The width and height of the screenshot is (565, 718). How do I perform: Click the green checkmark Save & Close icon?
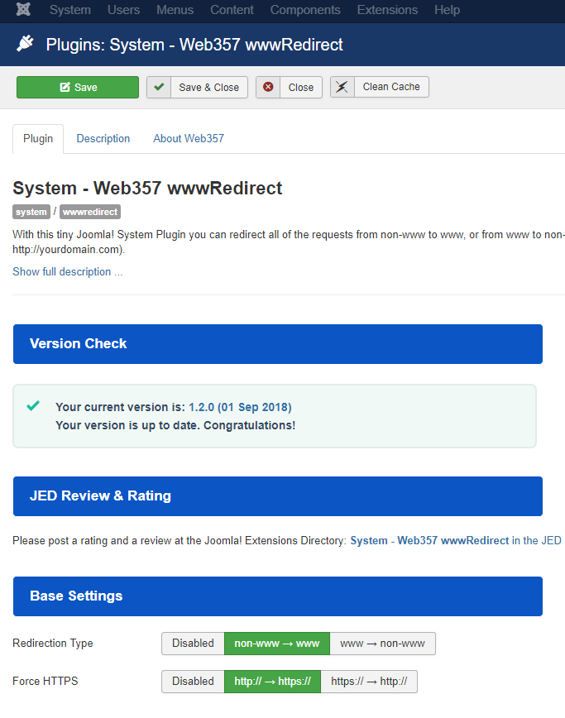tap(159, 87)
